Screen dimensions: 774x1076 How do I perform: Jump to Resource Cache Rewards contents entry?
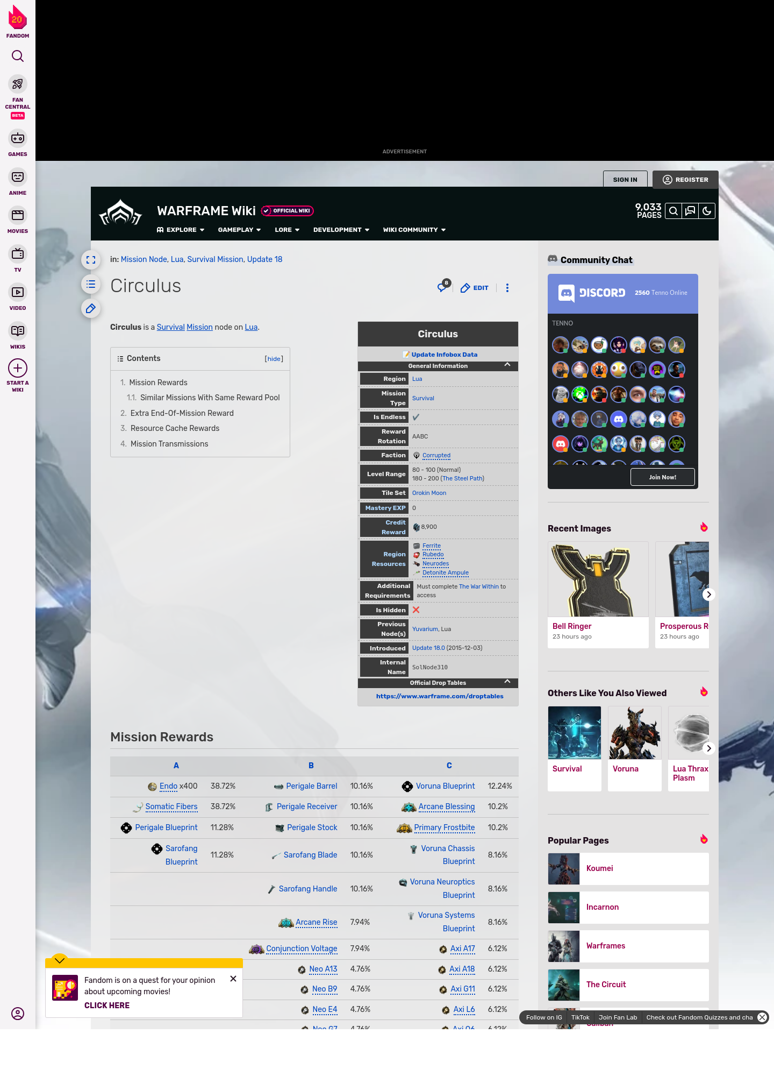[x=175, y=428]
